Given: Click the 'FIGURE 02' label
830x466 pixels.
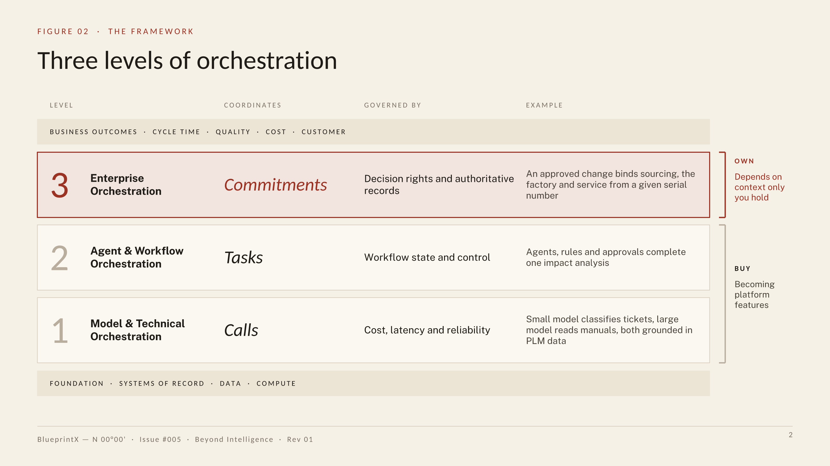Looking at the screenshot, I should tap(63, 32).
